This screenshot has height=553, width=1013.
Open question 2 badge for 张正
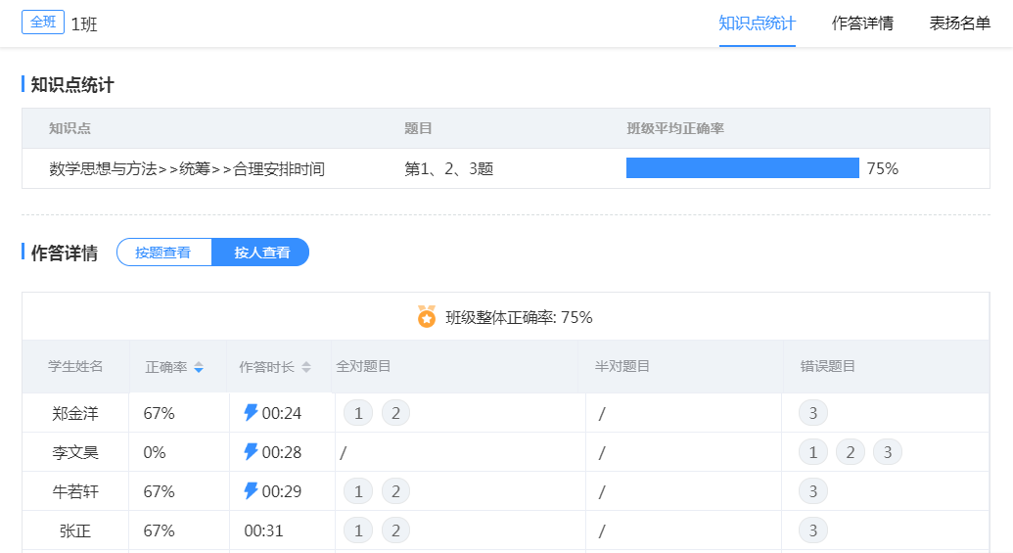(x=395, y=530)
